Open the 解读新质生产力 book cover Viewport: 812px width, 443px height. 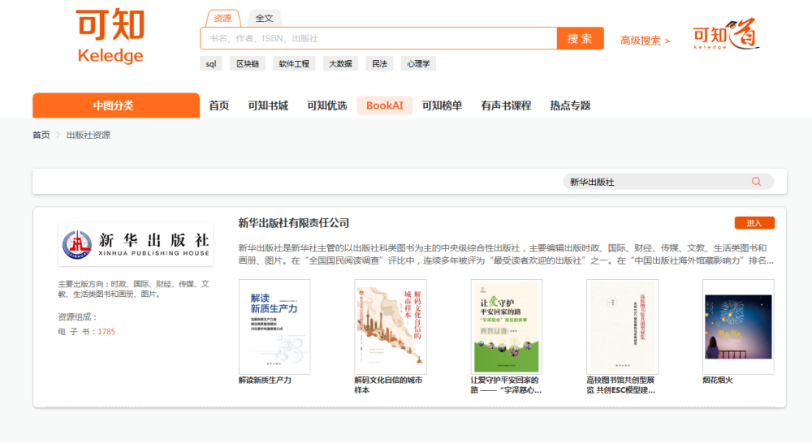[274, 326]
